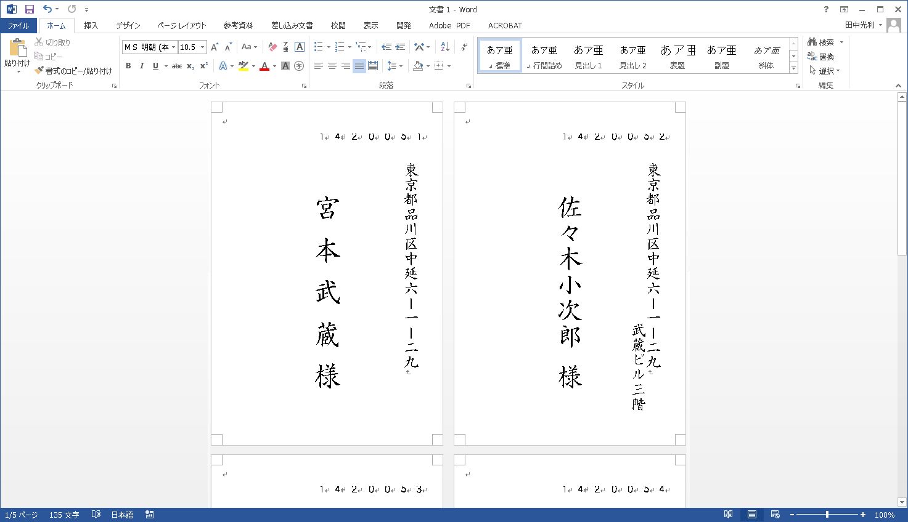Click the clear formatting eraser icon
Image resolution: width=908 pixels, height=522 pixels.
[272, 47]
